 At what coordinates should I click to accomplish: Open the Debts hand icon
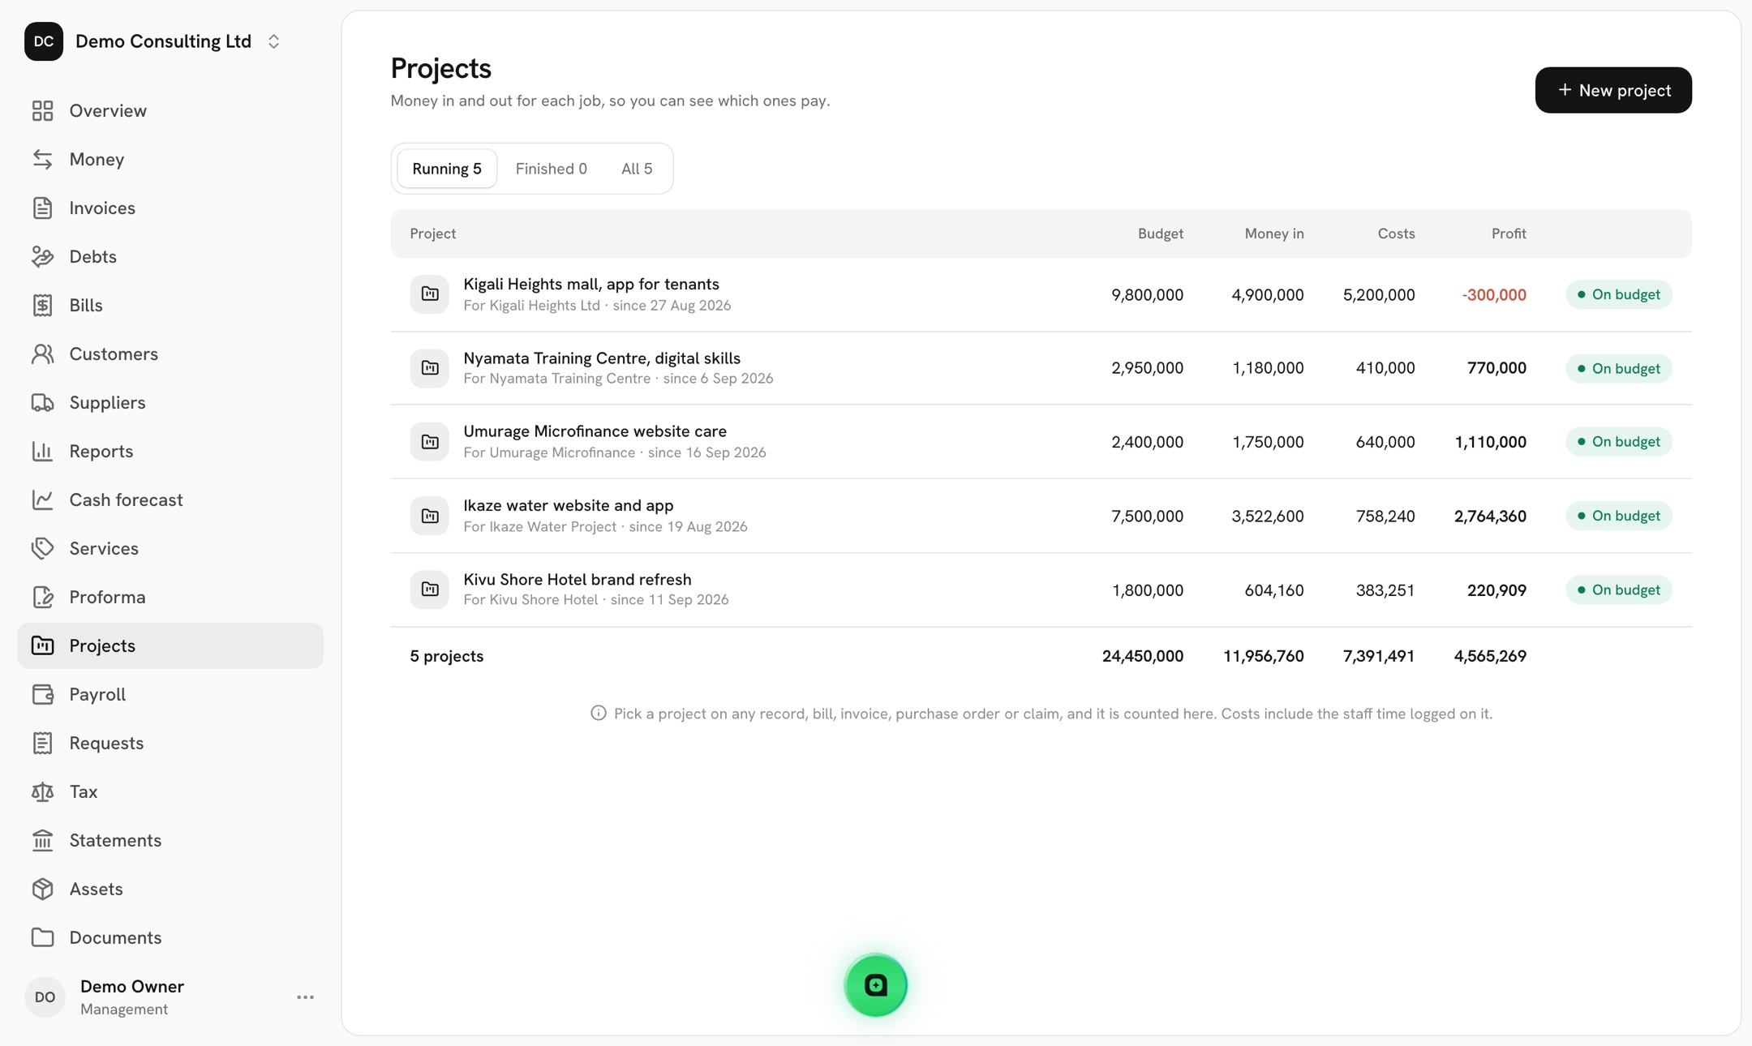pyautogui.click(x=42, y=256)
